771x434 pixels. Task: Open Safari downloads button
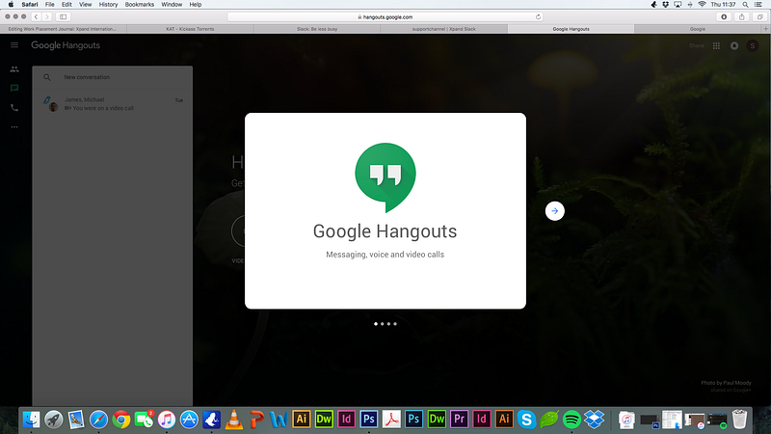pos(724,16)
